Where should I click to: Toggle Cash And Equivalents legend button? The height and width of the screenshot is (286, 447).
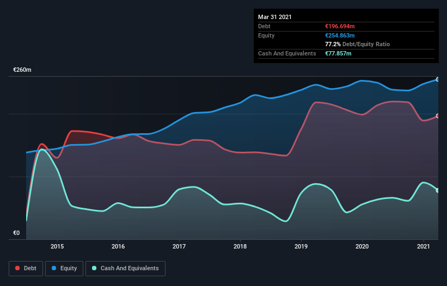pyautogui.click(x=125, y=269)
